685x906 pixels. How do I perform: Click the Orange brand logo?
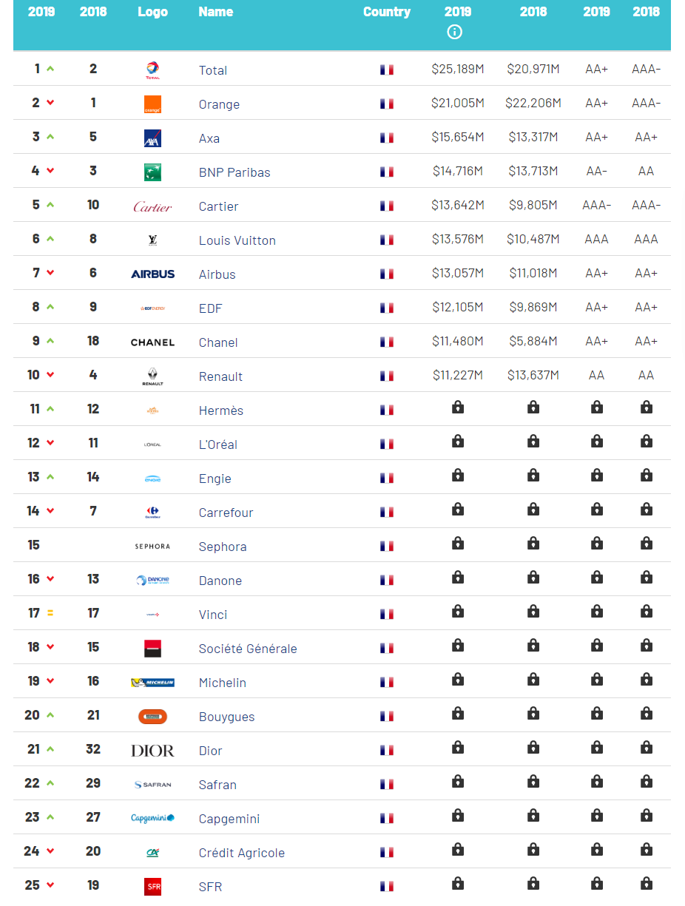click(x=152, y=104)
